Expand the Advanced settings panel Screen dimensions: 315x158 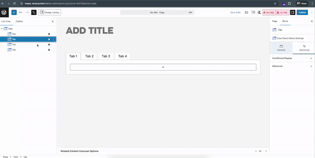coord(292,66)
